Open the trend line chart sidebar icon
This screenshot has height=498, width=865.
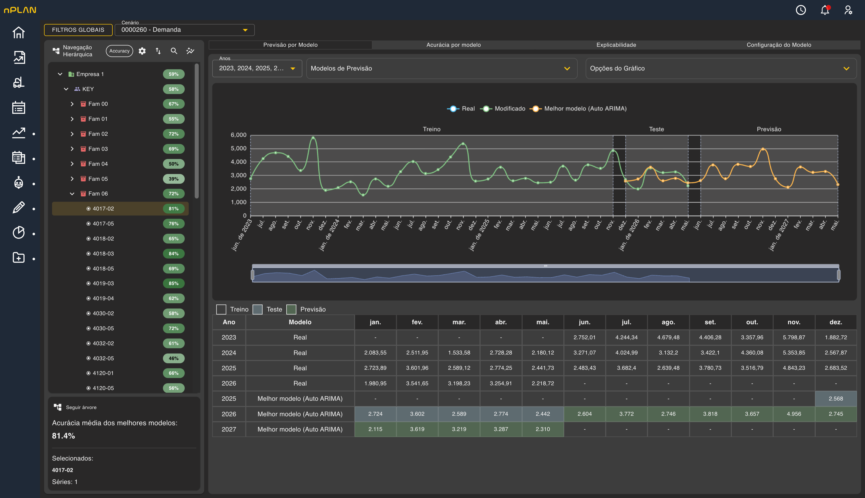(x=19, y=133)
